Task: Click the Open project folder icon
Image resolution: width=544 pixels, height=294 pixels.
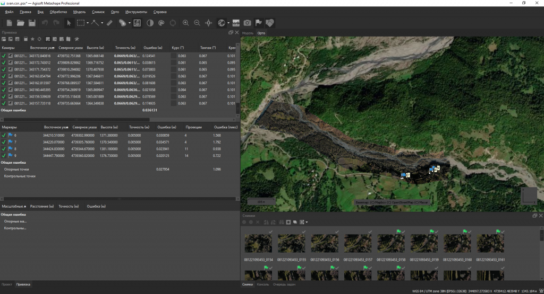Action: coord(21,23)
